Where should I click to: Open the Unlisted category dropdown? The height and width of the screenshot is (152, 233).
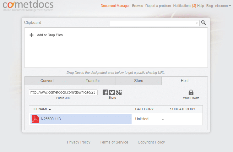[163, 119]
